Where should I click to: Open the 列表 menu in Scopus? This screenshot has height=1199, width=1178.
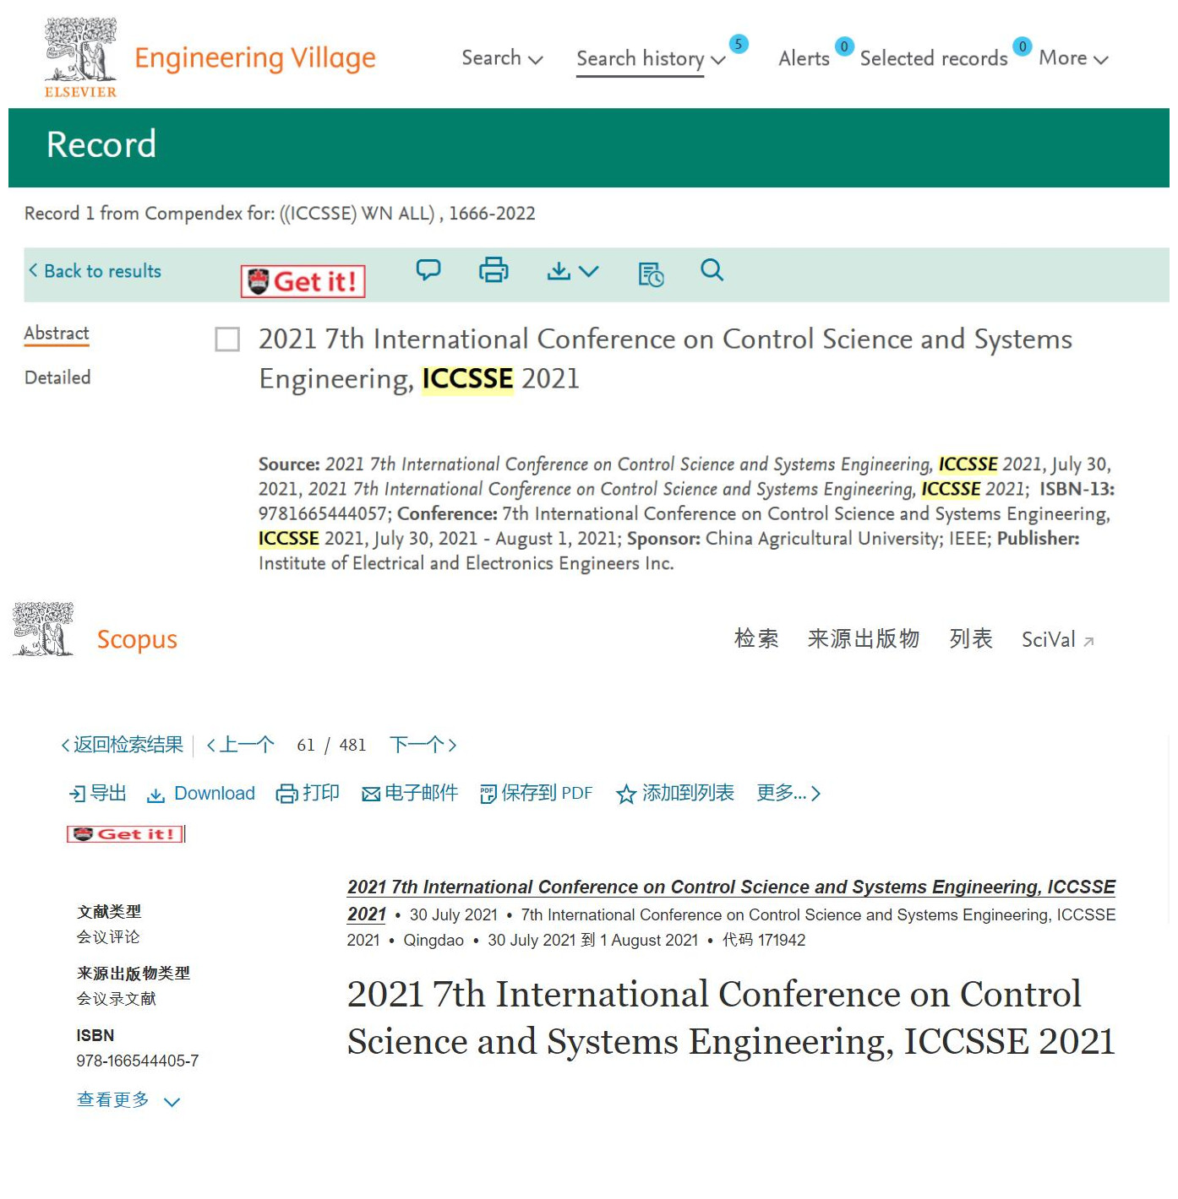(x=971, y=638)
